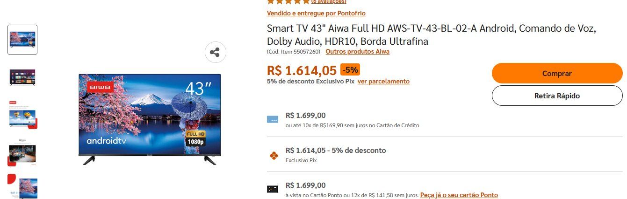The width and height of the screenshot is (627, 199).
Task: Open the Outros produtos Aiwa link
Action: (x=358, y=51)
